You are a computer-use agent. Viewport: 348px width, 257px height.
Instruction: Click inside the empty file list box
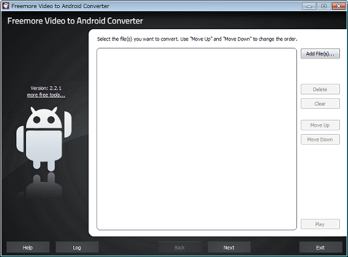tap(196, 139)
